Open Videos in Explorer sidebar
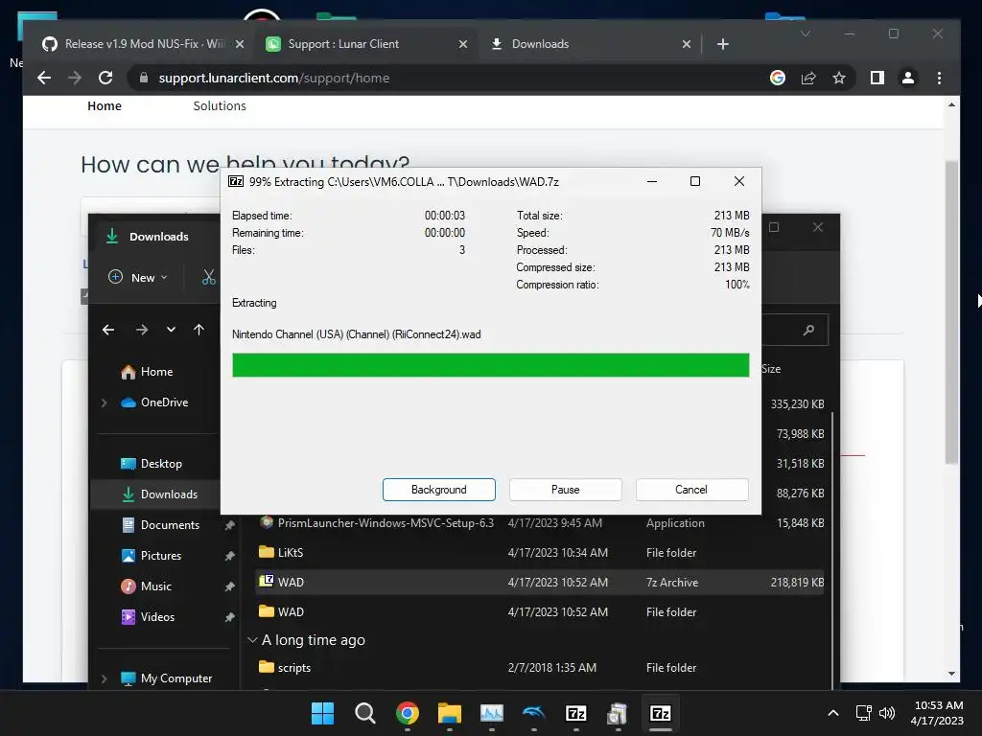The width and height of the screenshot is (982, 736). (157, 617)
